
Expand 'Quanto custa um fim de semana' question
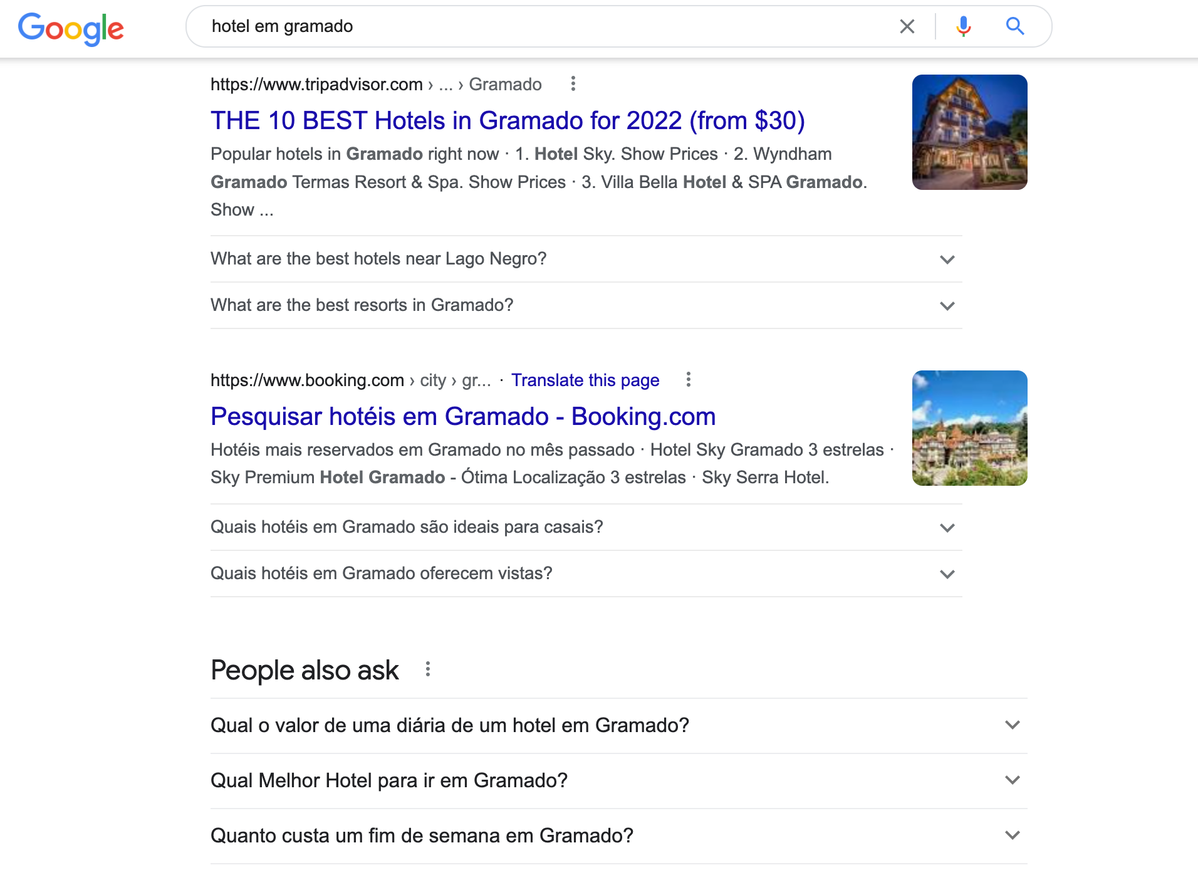(x=618, y=836)
